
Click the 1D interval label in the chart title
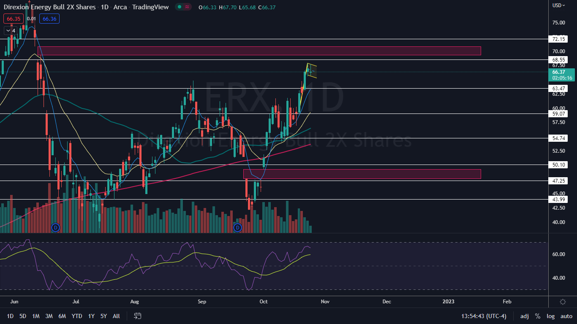tap(106, 7)
